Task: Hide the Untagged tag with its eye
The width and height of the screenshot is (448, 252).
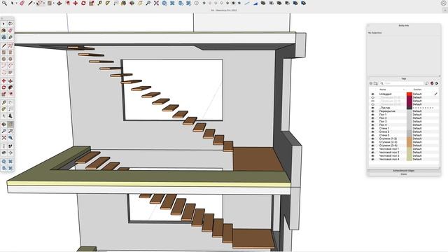Action: (372, 94)
